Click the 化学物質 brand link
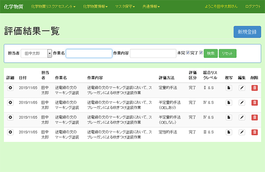The image size is (265, 172). click(x=14, y=7)
